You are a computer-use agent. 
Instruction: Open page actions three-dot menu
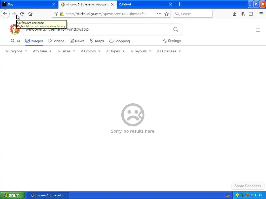[159, 14]
